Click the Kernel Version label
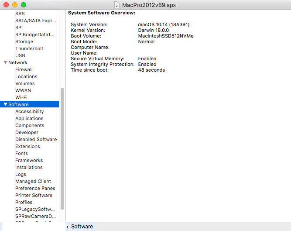The image size is (291, 231). coord(88,30)
